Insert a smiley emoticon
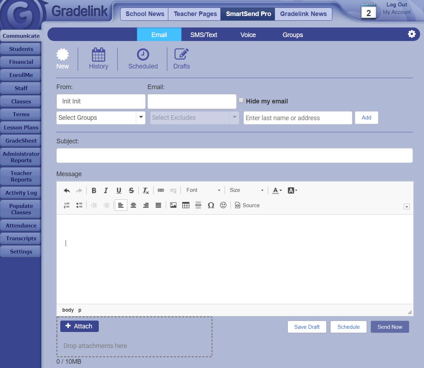 click(x=223, y=205)
